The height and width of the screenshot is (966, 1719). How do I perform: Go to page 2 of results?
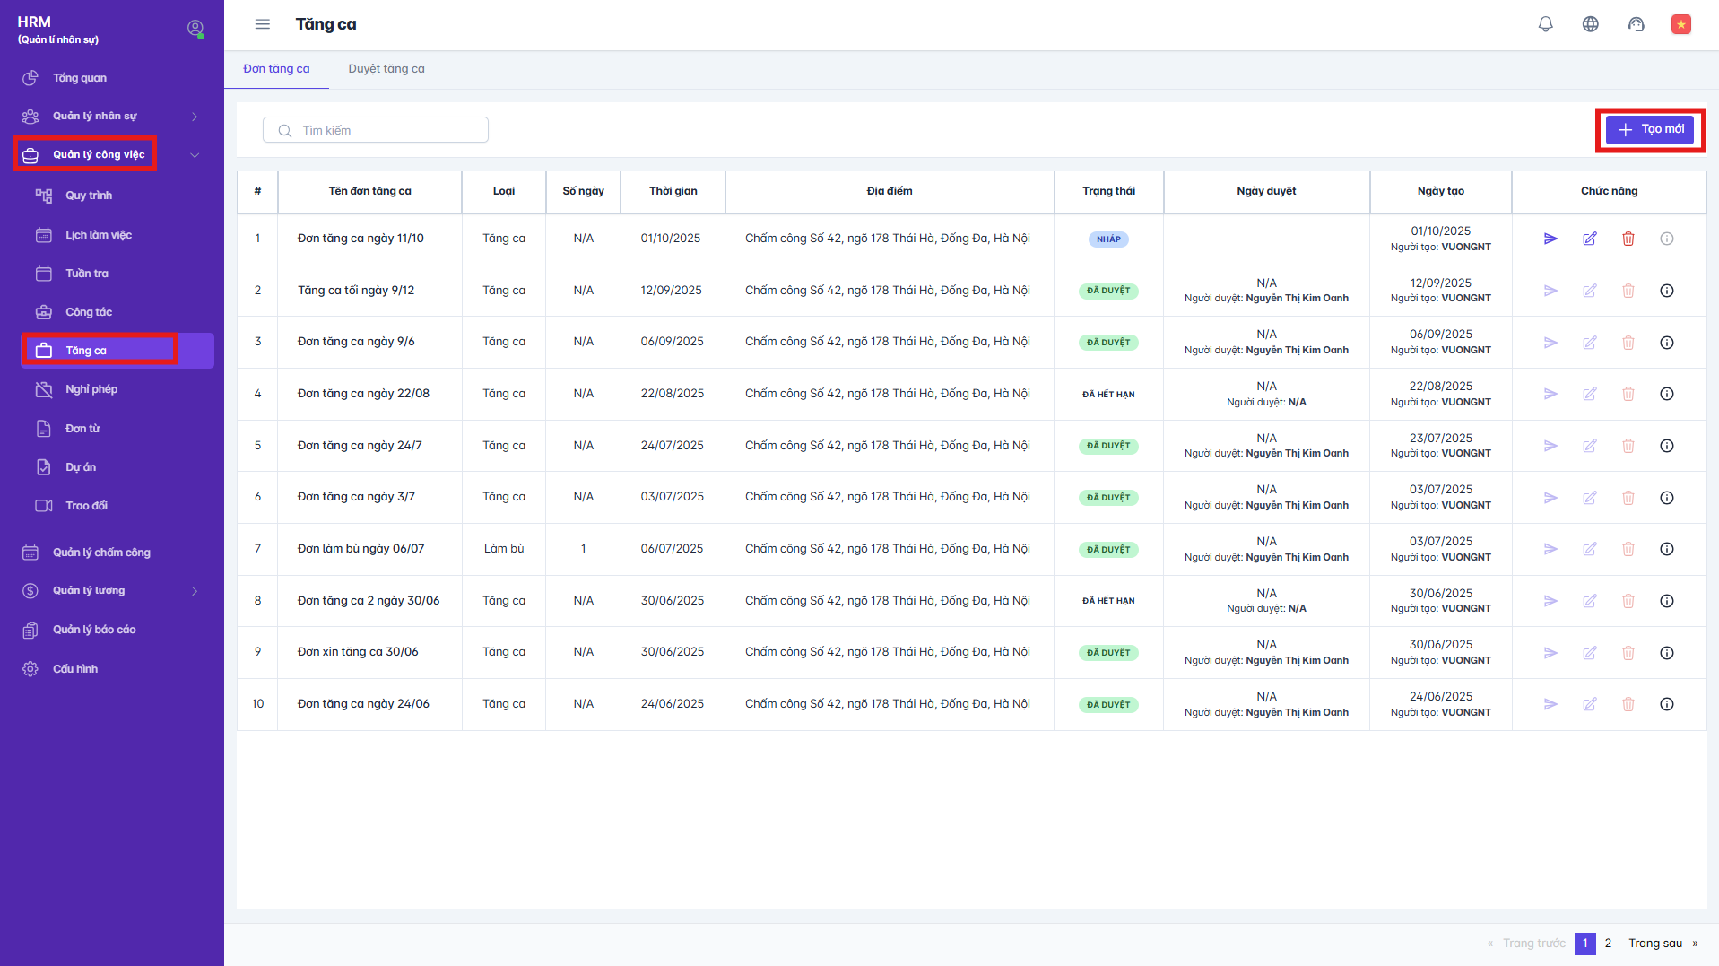[x=1608, y=944]
